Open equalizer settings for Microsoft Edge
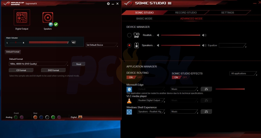The image size is (261, 138). pyautogui.click(x=206, y=89)
